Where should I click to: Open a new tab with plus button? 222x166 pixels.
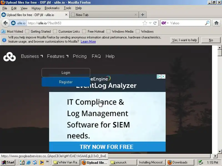pos(143,15)
